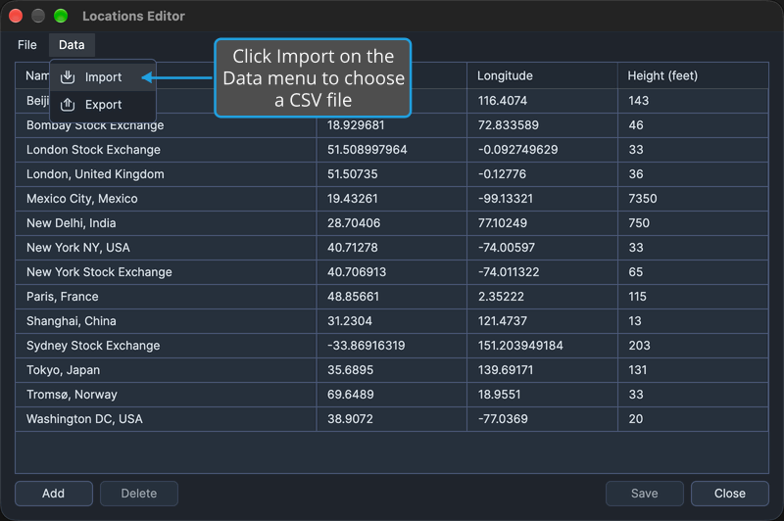Choose the Import menu entry

tap(103, 77)
